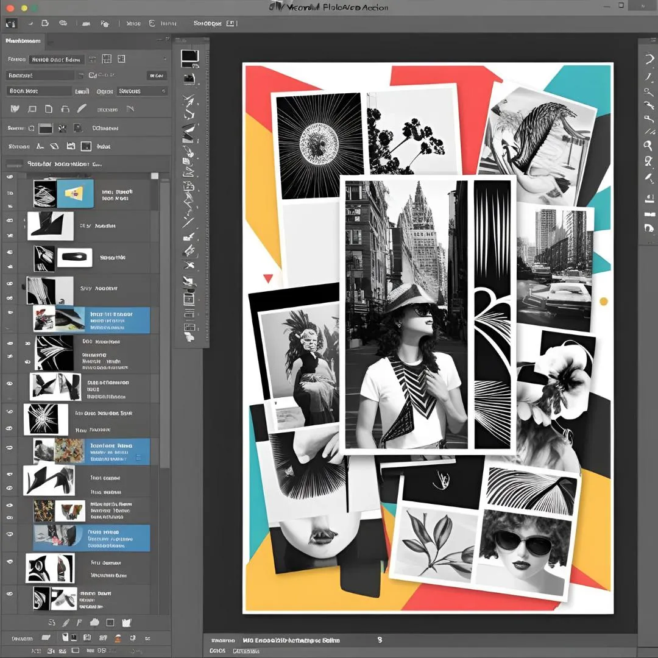This screenshot has width=658, height=658.
Task: Toggle eye icon of the bottom-most layer
Action: (9, 593)
